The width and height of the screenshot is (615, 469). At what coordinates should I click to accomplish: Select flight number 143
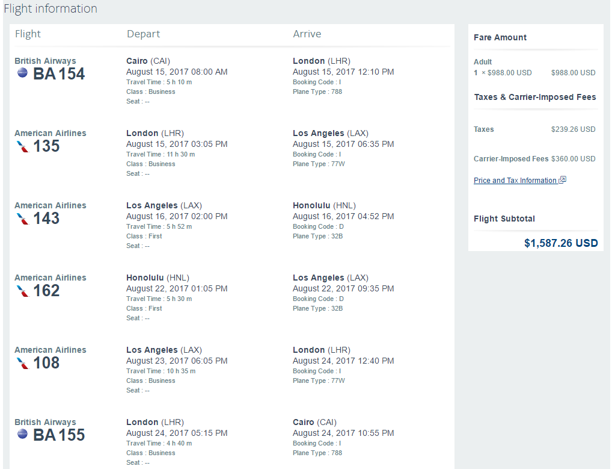(x=46, y=219)
